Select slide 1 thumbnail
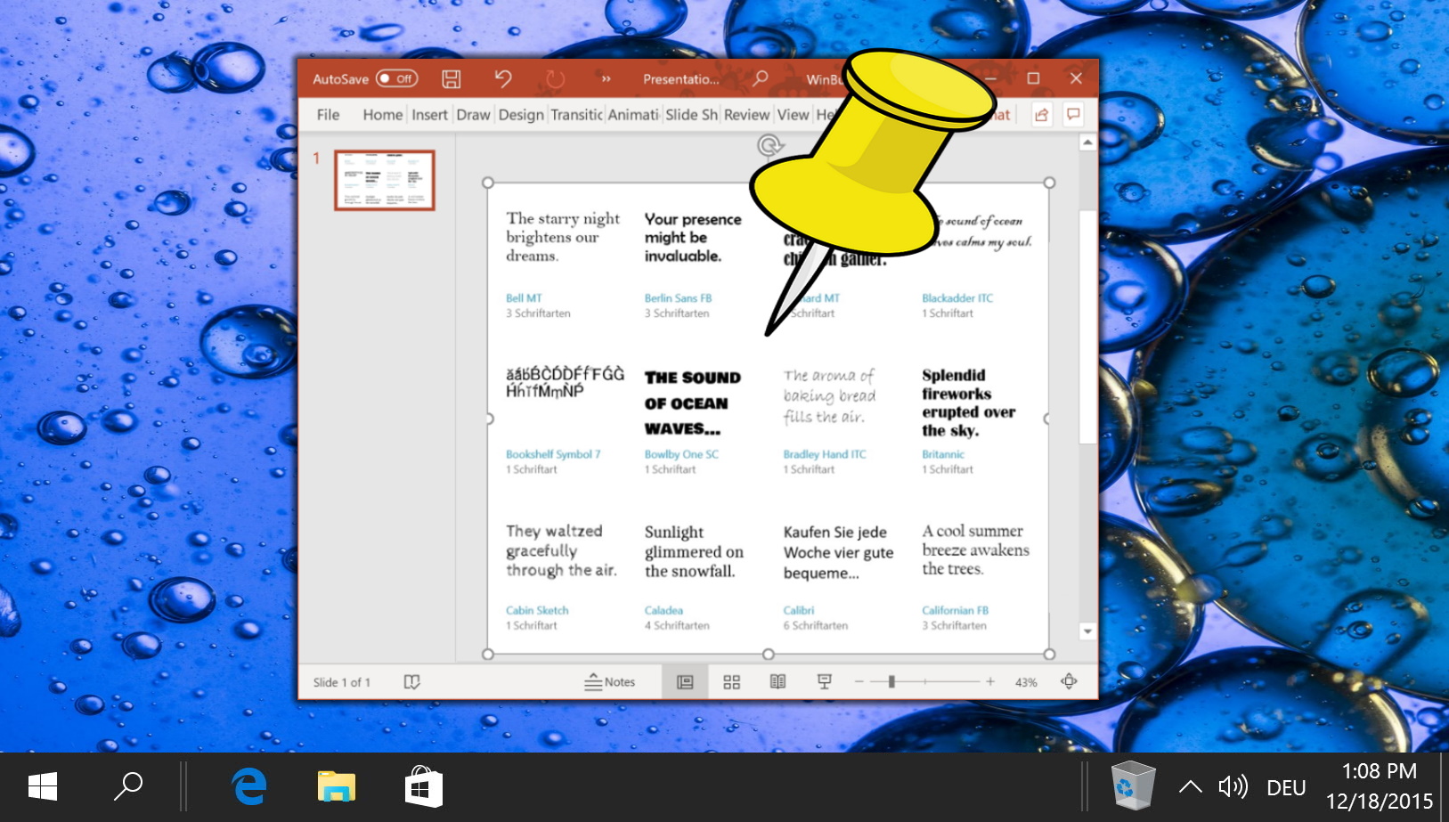The image size is (1449, 822). coord(385,180)
